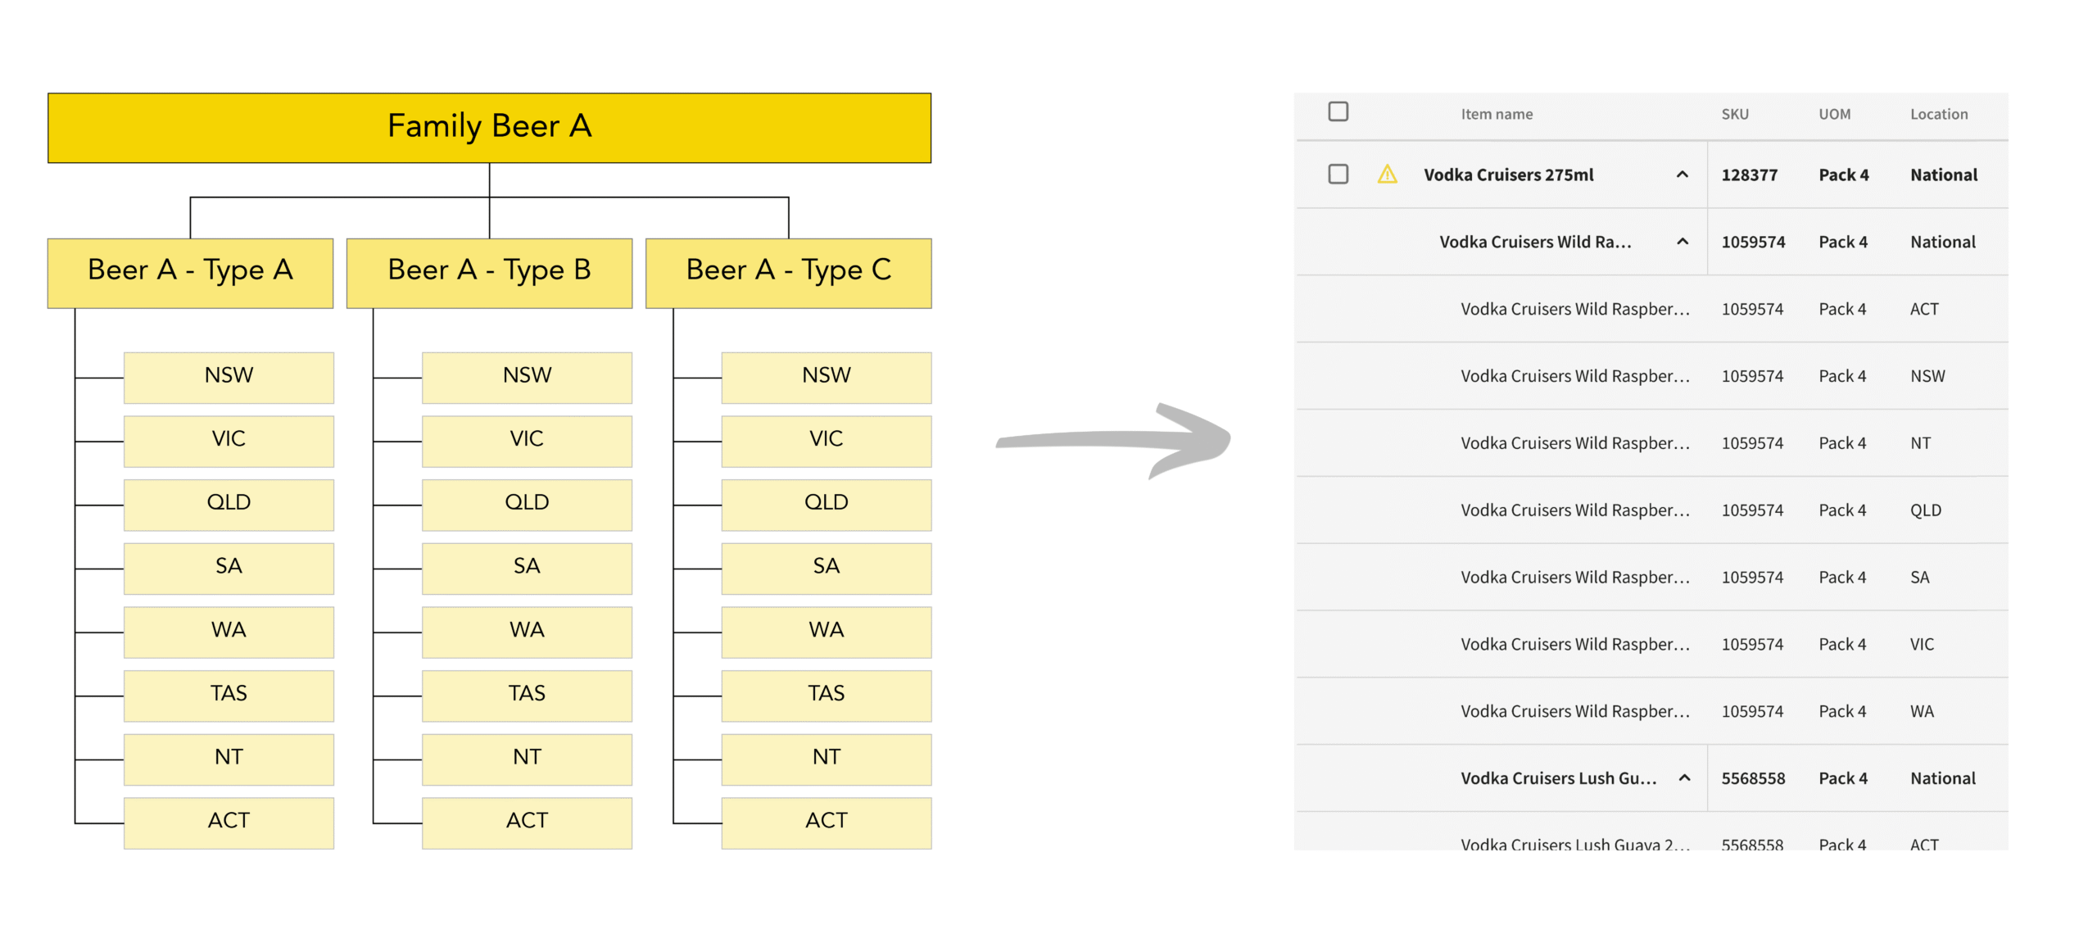The width and height of the screenshot is (2097, 943).
Task: Select the Beer A - Type C box
Action: (x=788, y=273)
